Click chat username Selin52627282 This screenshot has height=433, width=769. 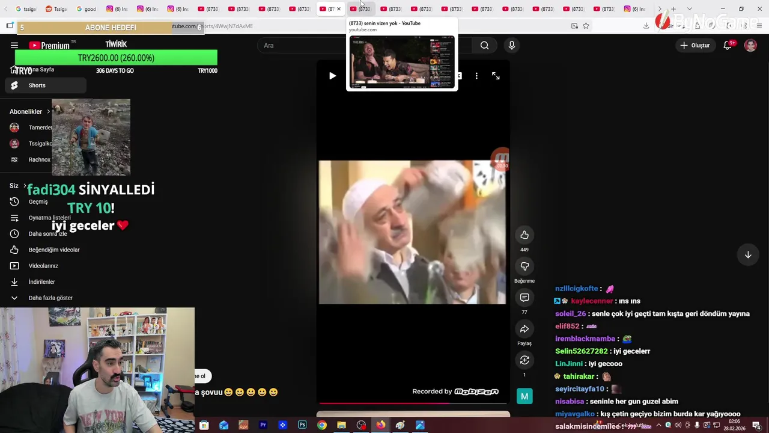tap(582, 351)
